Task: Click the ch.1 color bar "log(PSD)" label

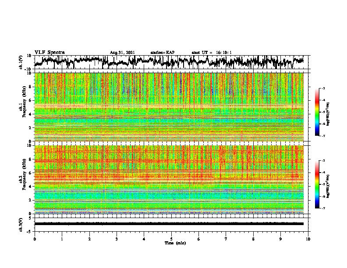Action: coord(328,114)
